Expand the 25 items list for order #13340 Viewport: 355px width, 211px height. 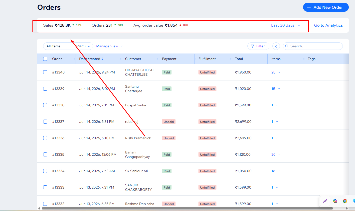click(276, 72)
